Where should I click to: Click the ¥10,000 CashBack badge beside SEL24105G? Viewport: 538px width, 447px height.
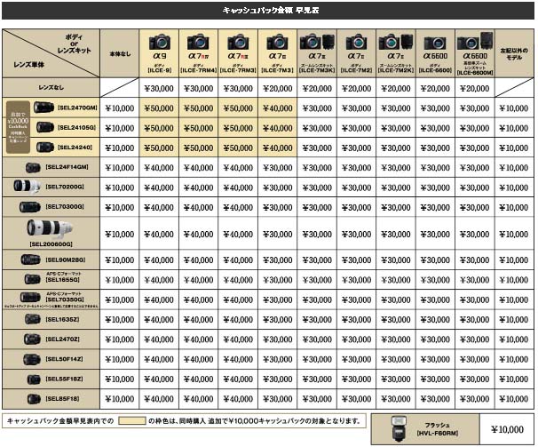point(18,127)
